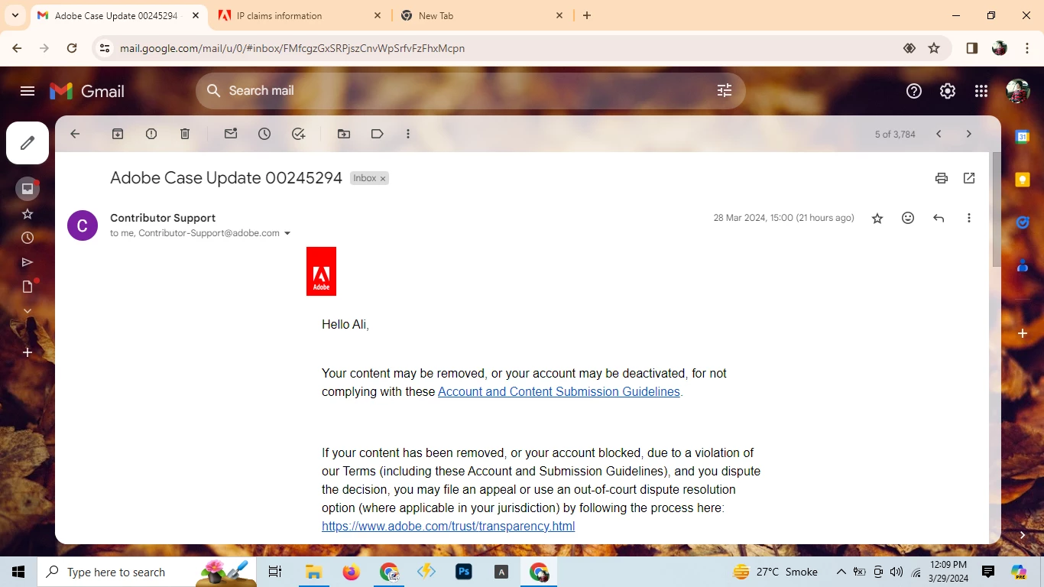This screenshot has height=587, width=1044.
Task: Open Drafts in the sidebar
Action: point(28,287)
